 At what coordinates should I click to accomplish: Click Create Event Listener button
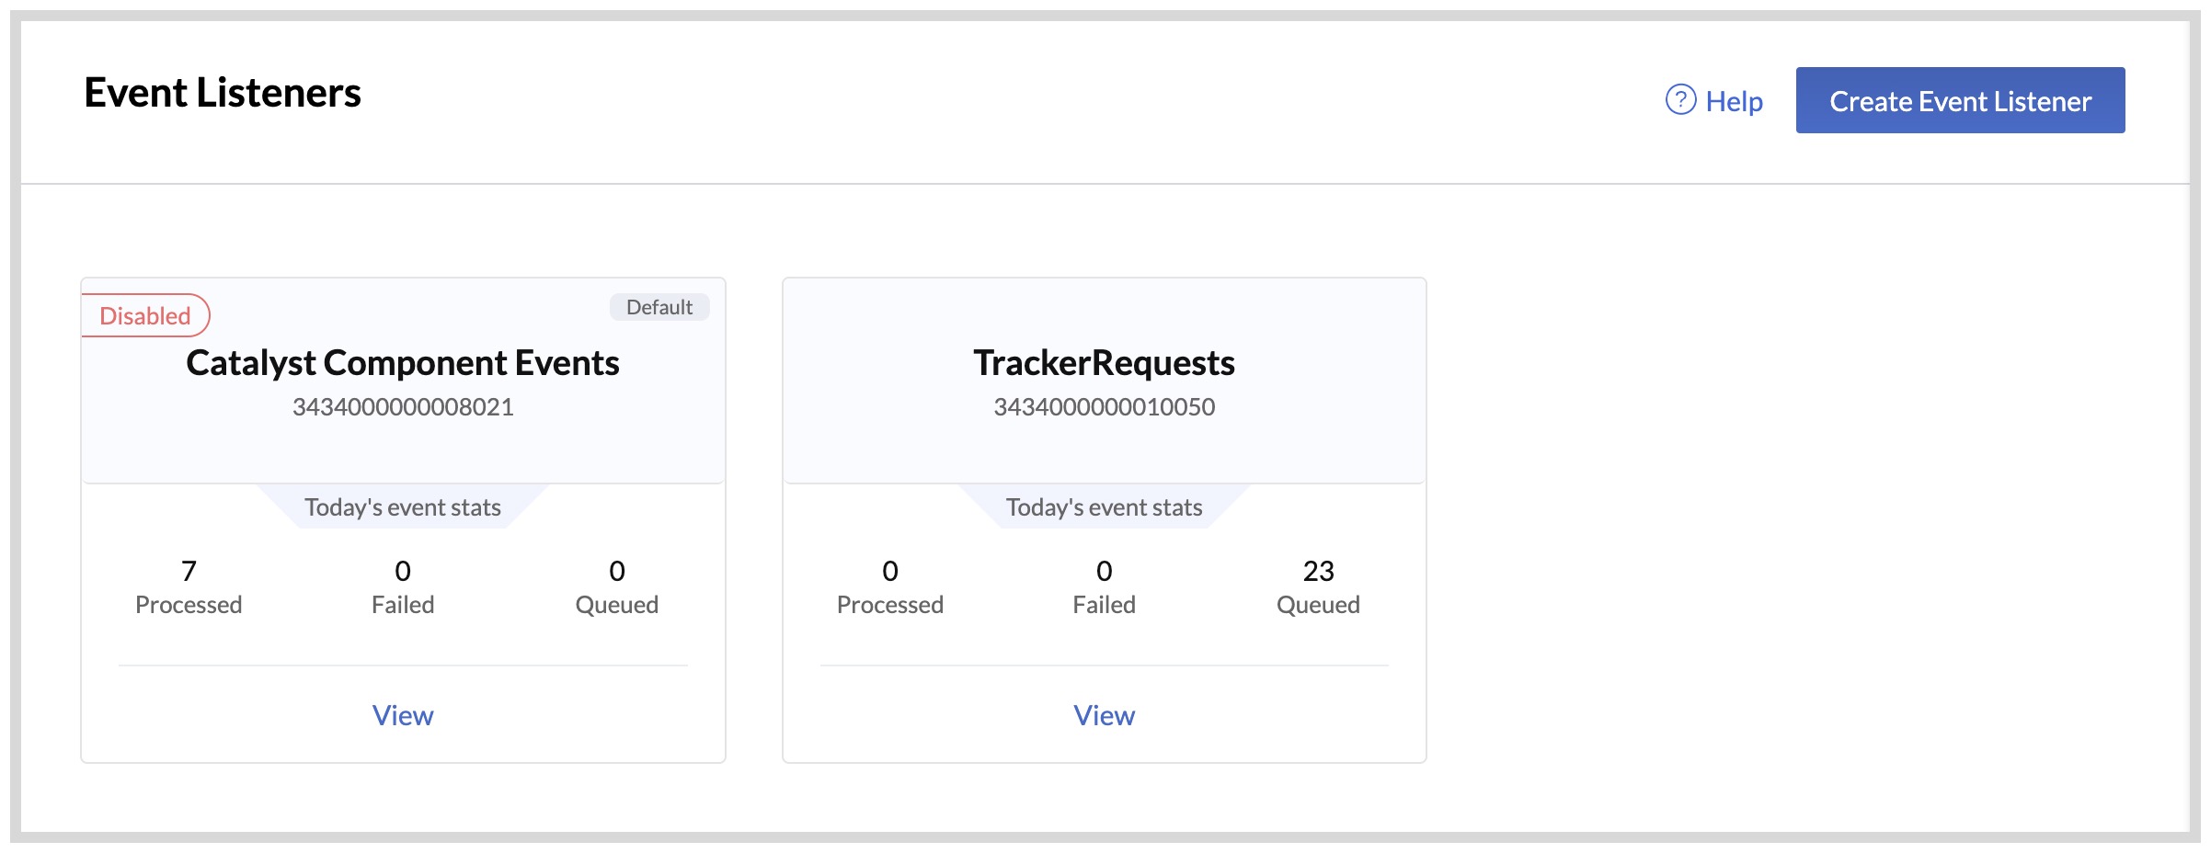pos(1959,100)
